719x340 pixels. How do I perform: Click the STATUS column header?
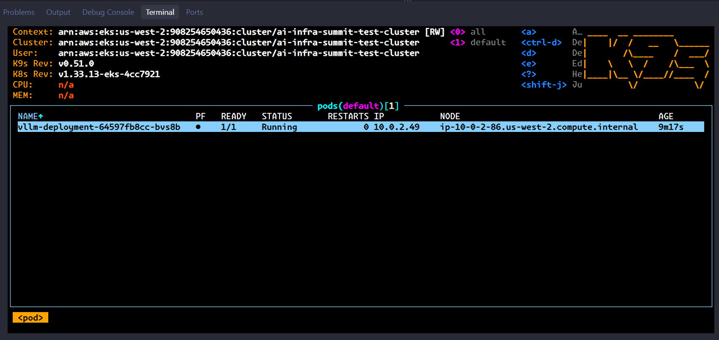point(277,116)
